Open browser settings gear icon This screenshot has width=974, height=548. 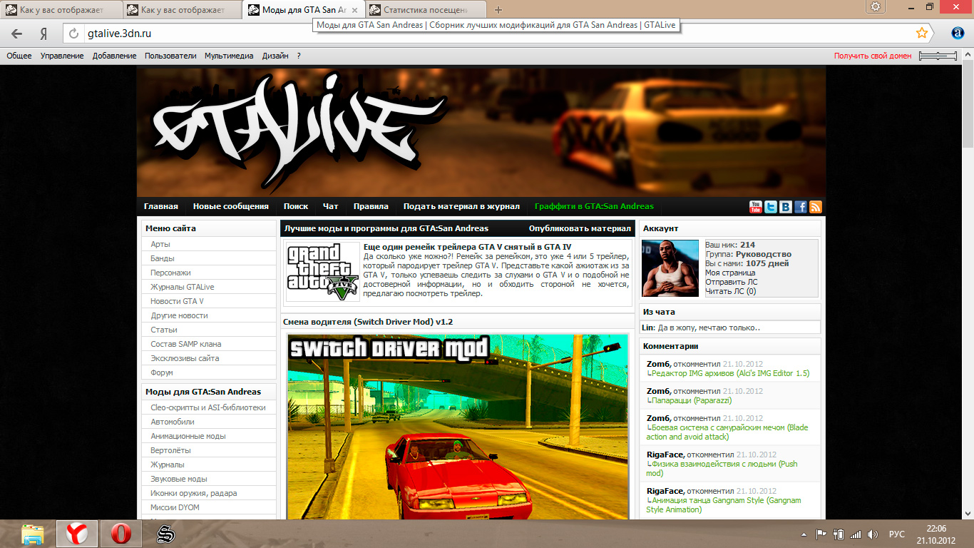[876, 6]
